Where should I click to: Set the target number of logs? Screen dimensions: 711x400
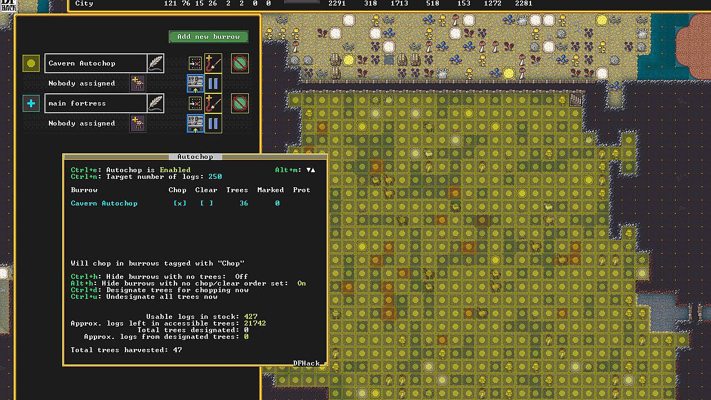146,177
